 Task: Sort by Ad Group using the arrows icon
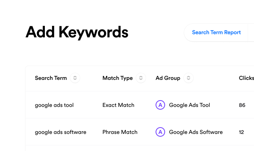(189, 78)
